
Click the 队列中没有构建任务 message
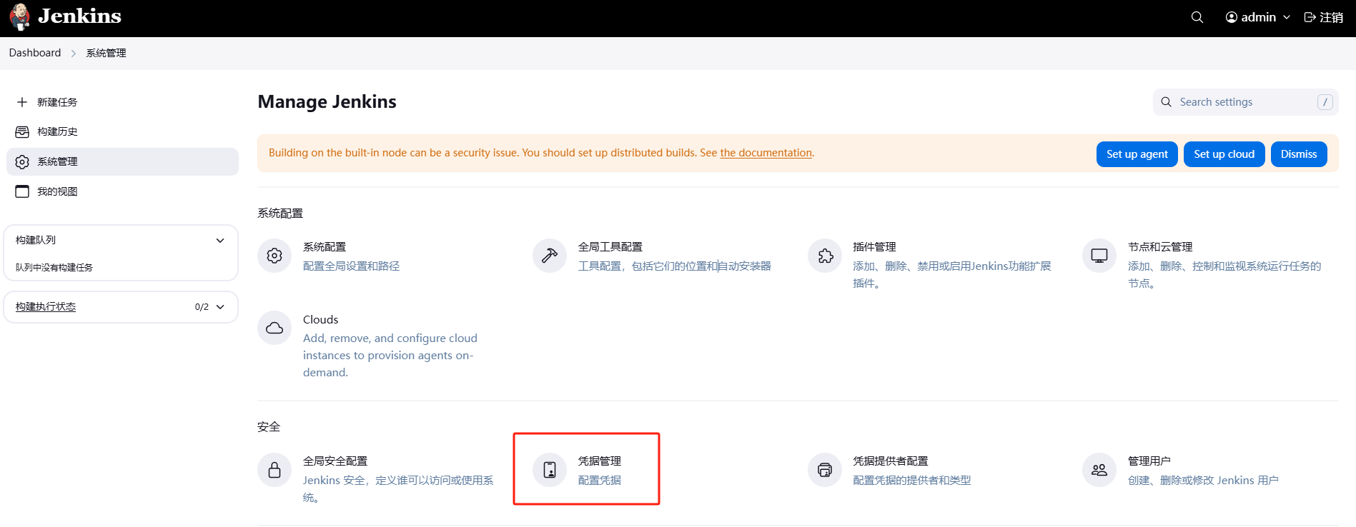tap(54, 268)
